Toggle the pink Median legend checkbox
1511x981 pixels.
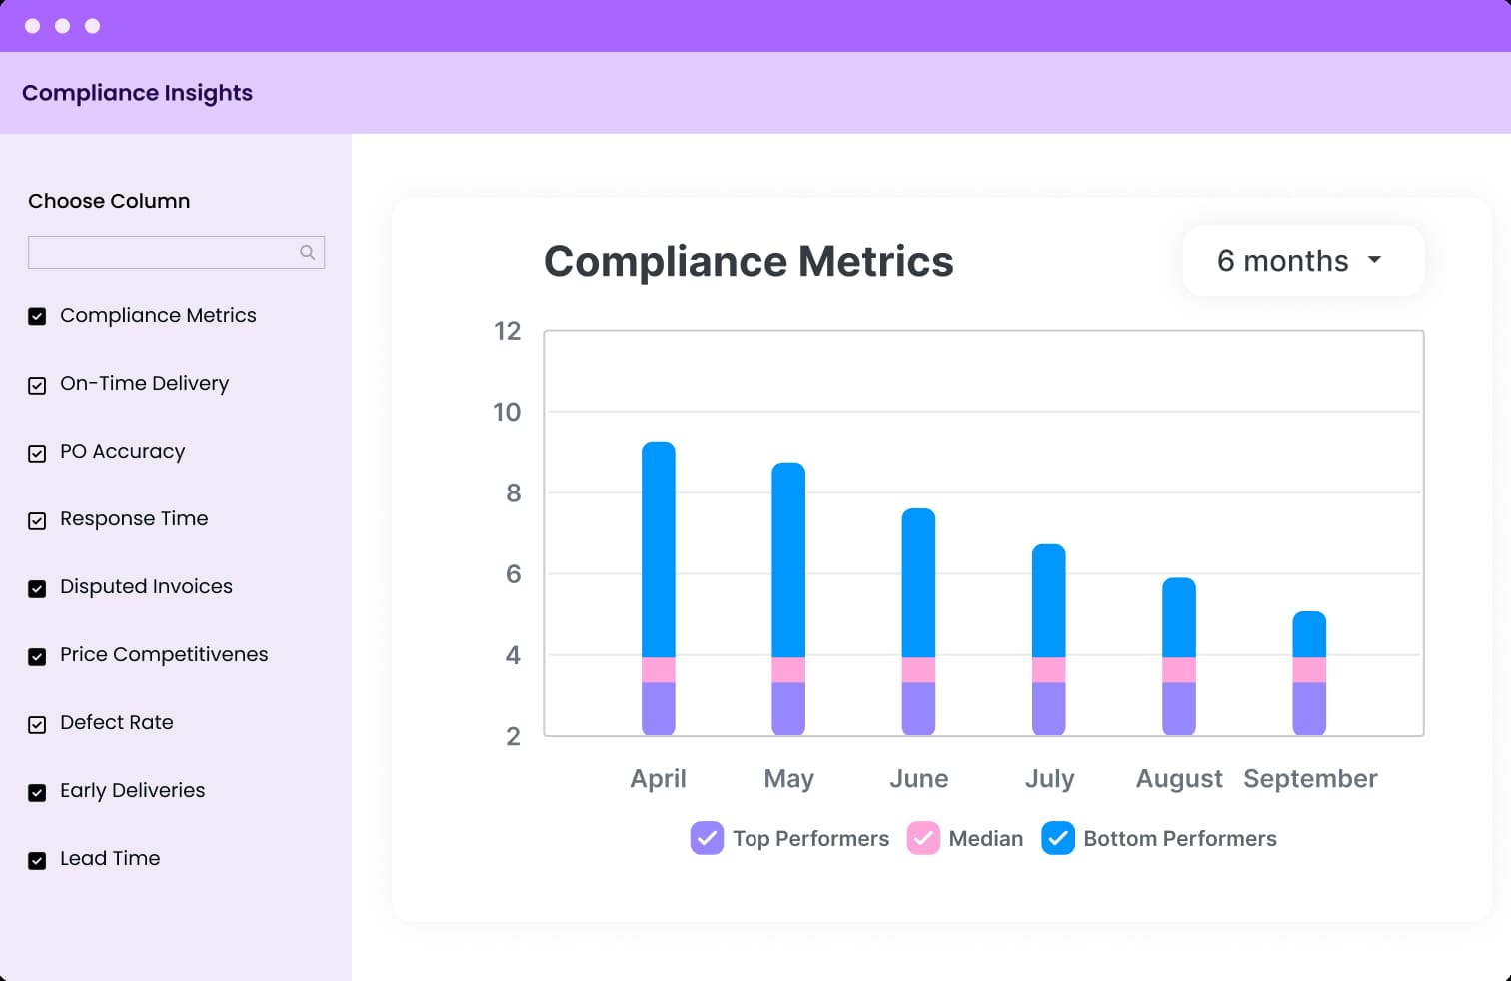[922, 838]
